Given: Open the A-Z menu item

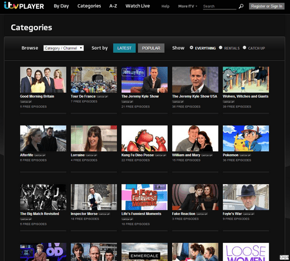Looking at the screenshot, I should coord(113,6).
